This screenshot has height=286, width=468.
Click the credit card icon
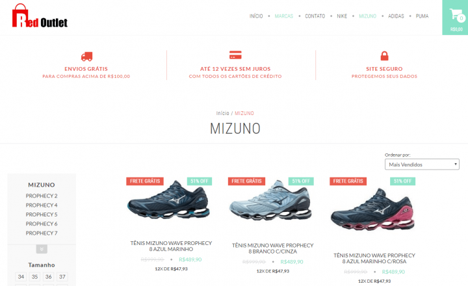click(235, 55)
